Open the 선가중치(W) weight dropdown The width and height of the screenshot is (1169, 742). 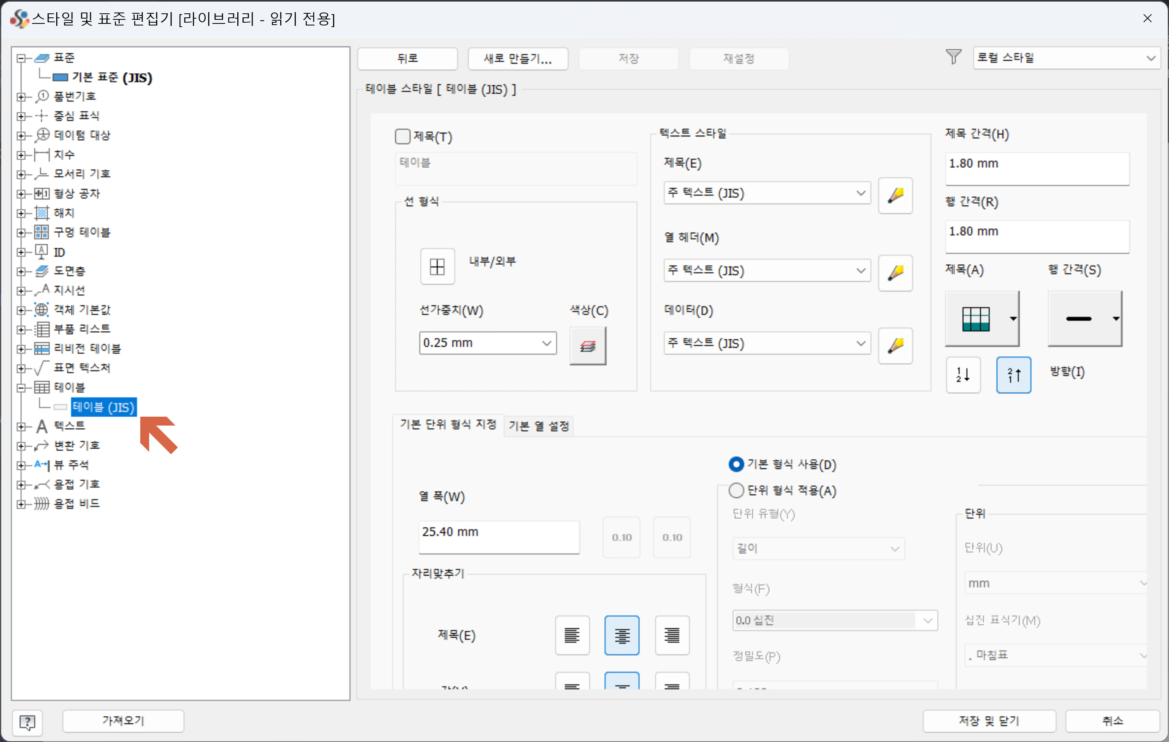click(487, 343)
